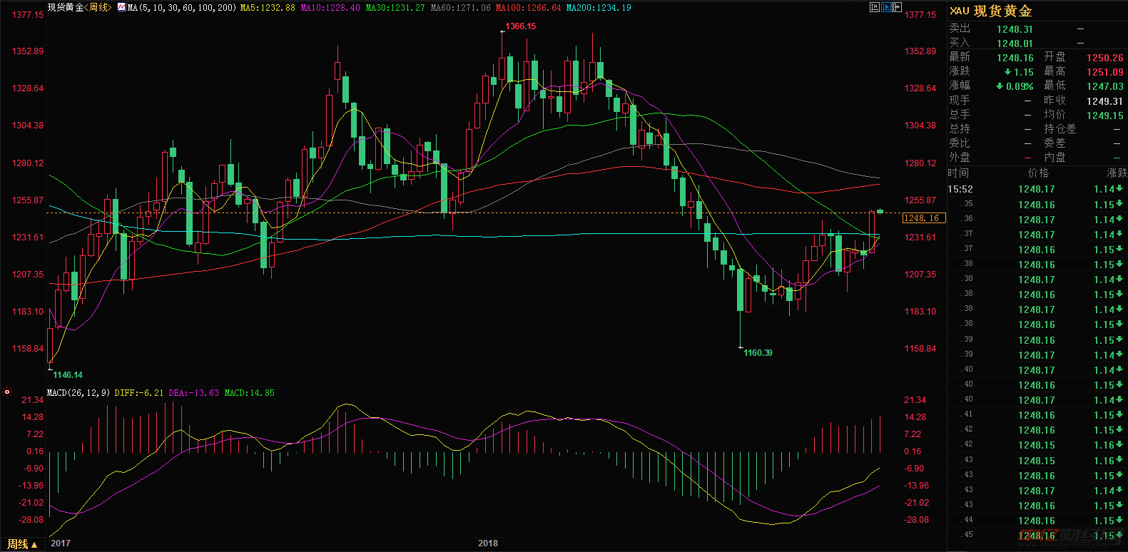This screenshot has width=1128, height=552.
Task: Click the 时间 column header in tick list
Action: coord(958,173)
